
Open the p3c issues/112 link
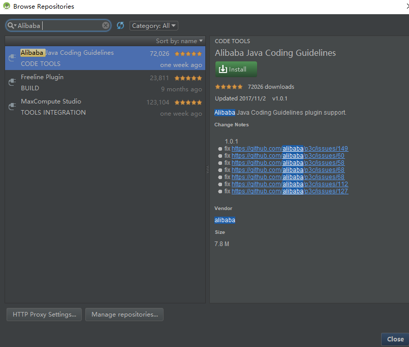click(x=290, y=184)
